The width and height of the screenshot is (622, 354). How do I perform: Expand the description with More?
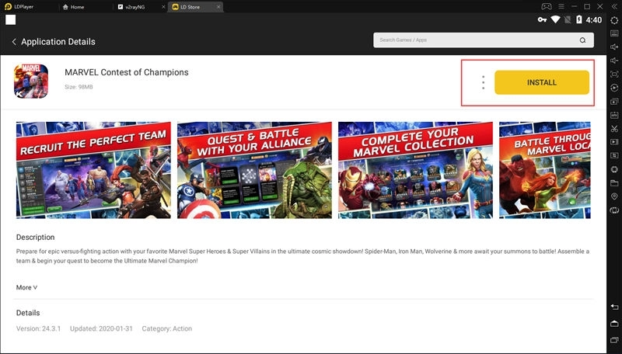pos(26,287)
